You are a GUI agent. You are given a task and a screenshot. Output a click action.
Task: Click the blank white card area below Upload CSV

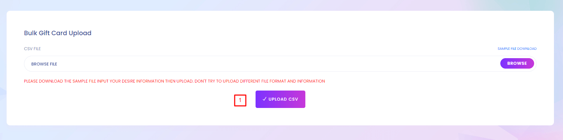[280, 117]
